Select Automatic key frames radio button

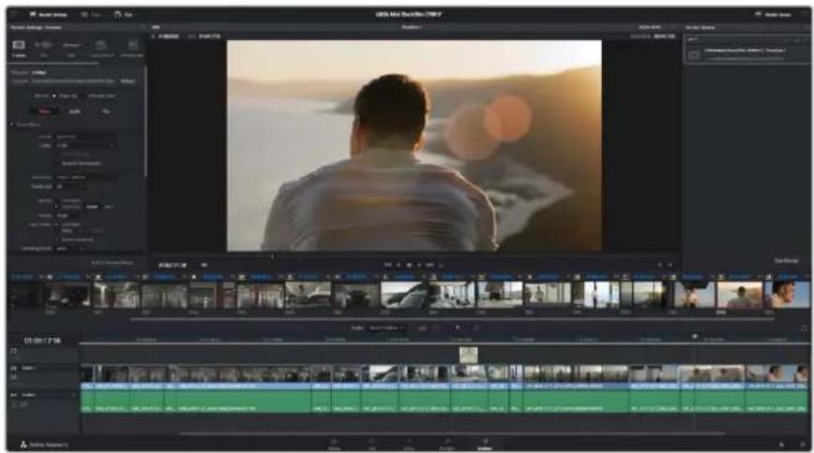coord(57,225)
